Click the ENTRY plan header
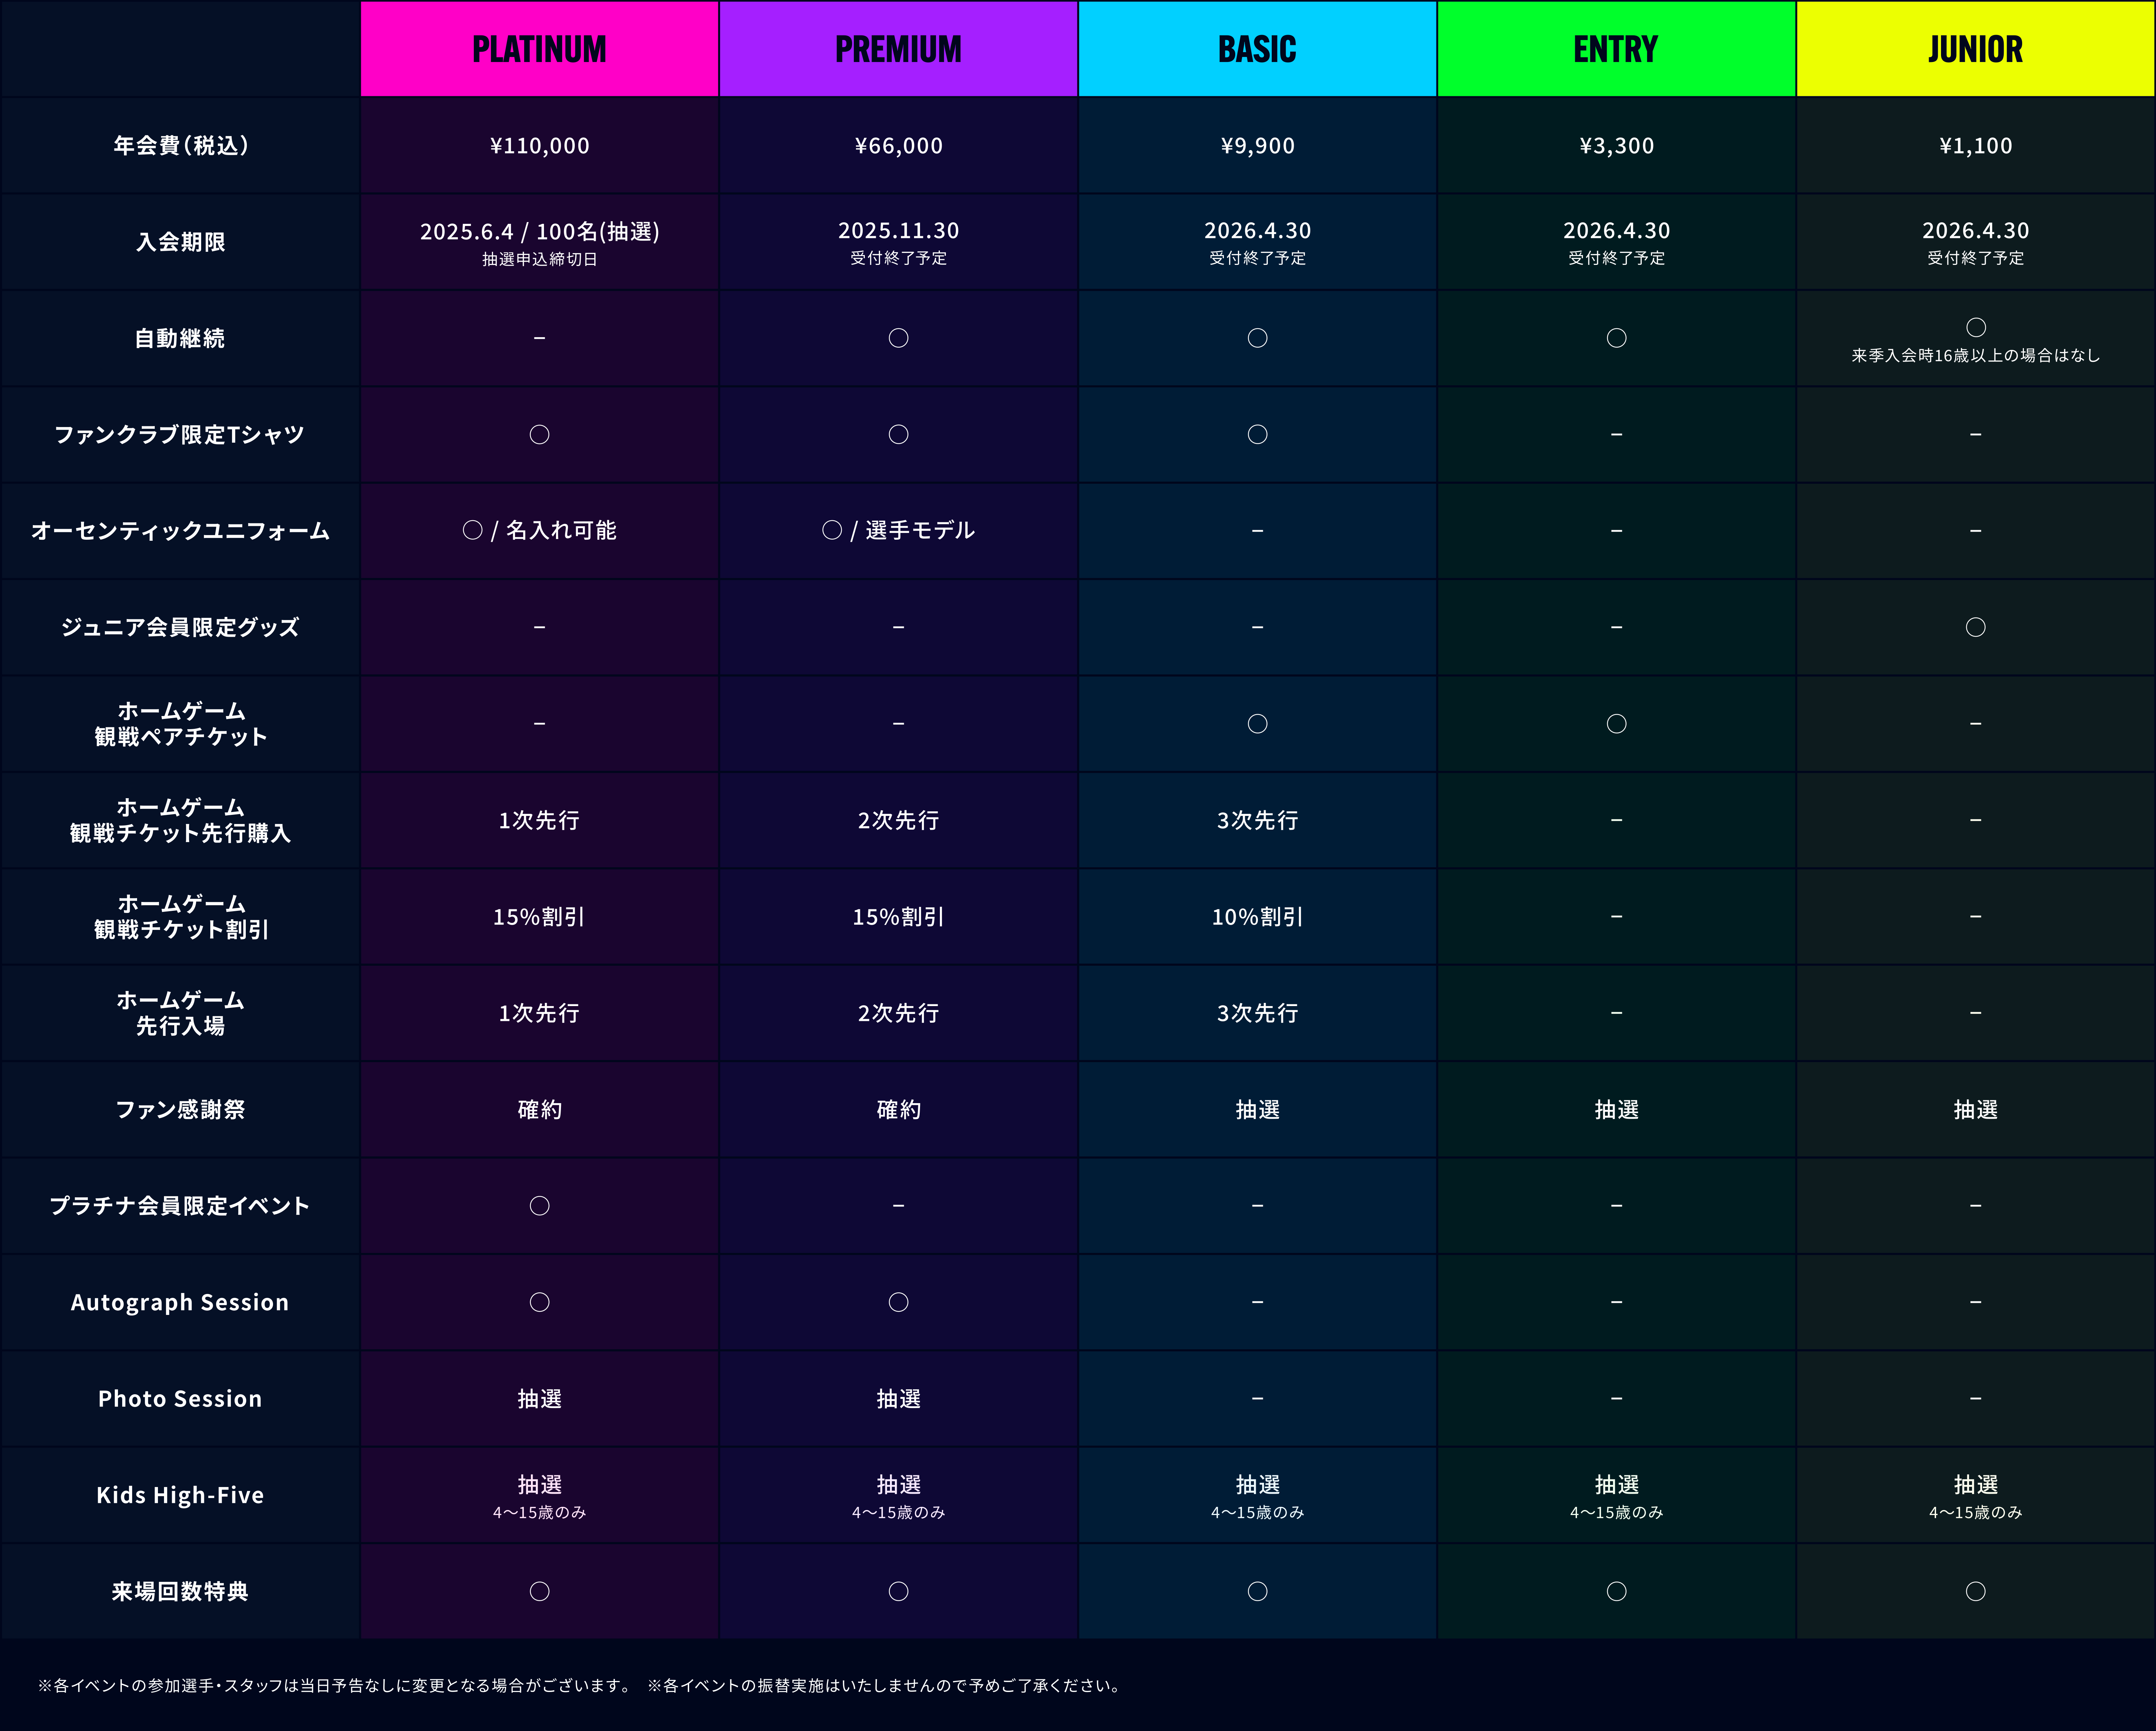2156x1731 pixels. (x=1616, y=49)
